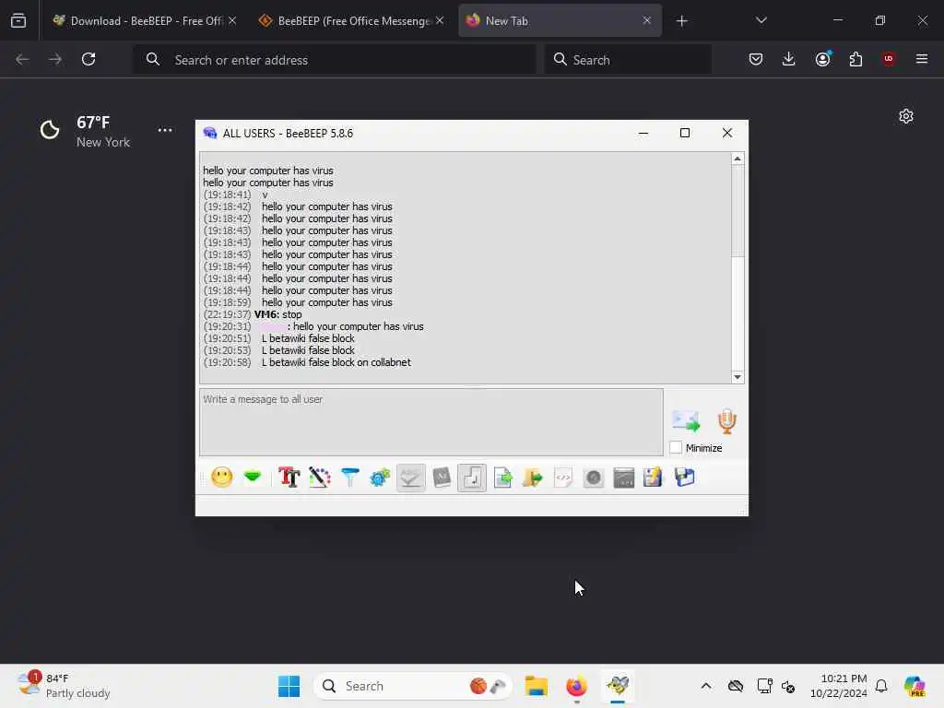Click the code snippet icon

click(x=563, y=478)
